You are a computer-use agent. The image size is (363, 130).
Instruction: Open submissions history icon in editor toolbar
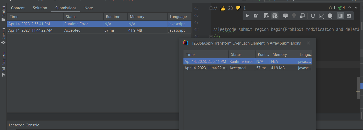[x=275, y=16]
